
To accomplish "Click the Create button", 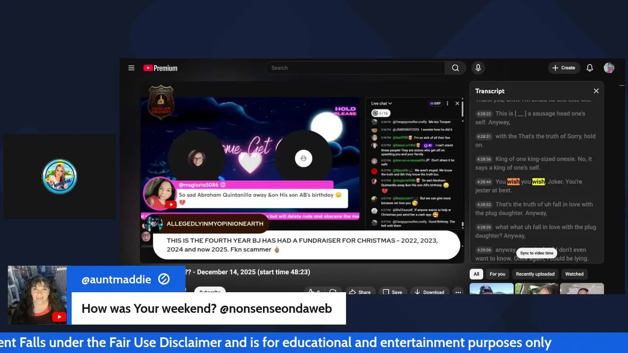I will (563, 68).
